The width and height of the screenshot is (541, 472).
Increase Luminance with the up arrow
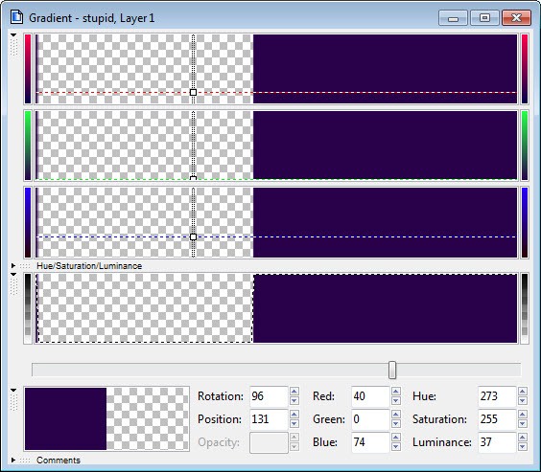(523, 438)
